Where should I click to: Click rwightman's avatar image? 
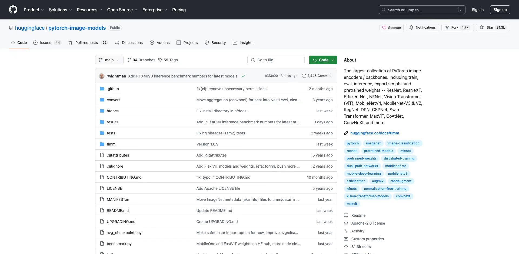pyautogui.click(x=102, y=76)
